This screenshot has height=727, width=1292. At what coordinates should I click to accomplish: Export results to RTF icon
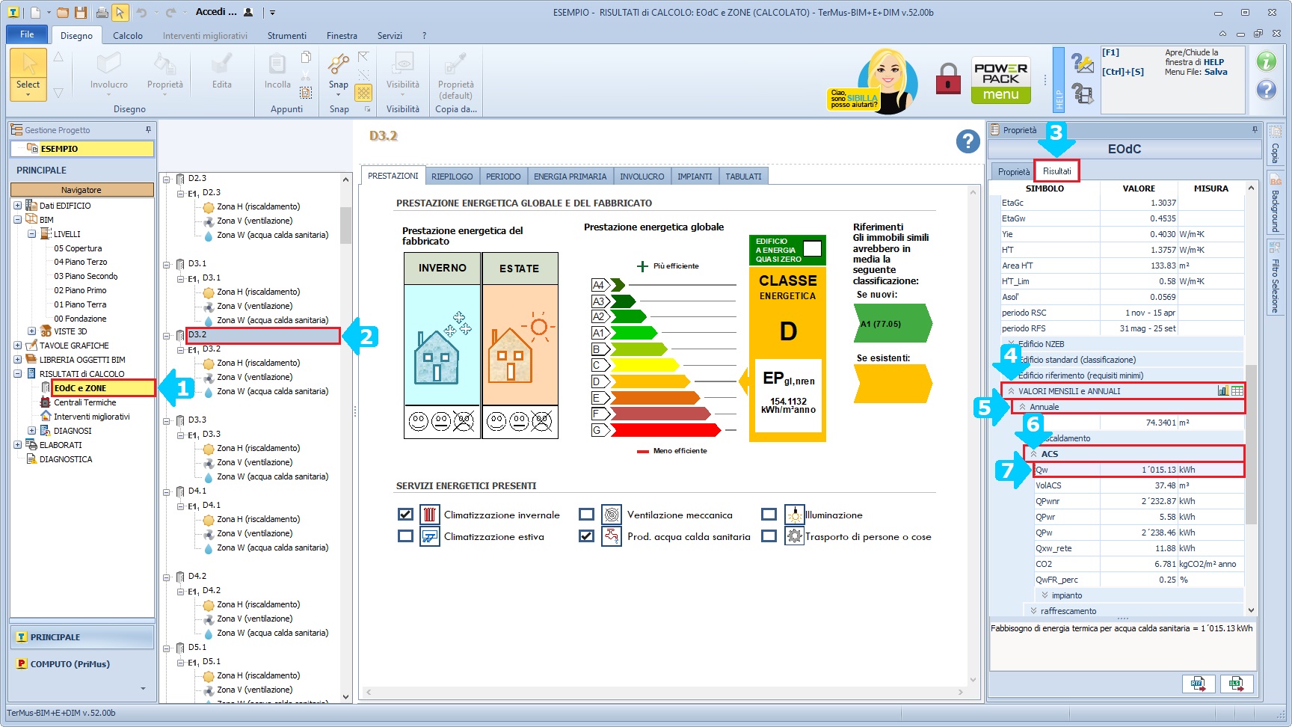point(1199,684)
